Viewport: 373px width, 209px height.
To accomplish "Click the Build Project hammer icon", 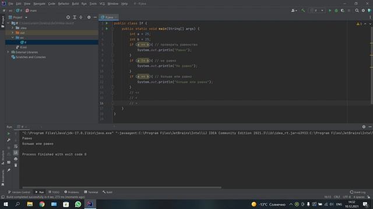I will point(303,10).
